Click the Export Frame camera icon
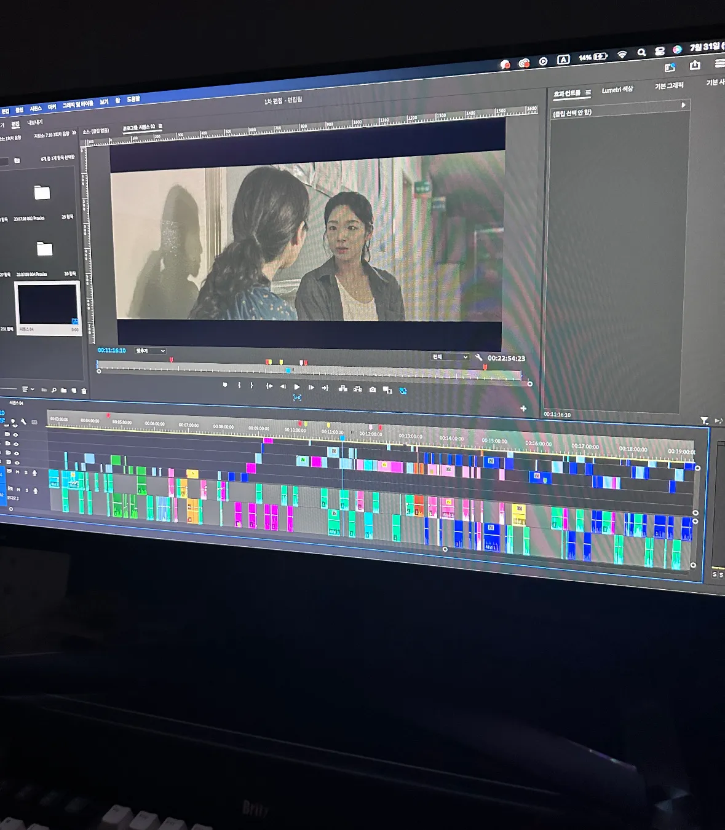The width and height of the screenshot is (725, 830). 373,389
